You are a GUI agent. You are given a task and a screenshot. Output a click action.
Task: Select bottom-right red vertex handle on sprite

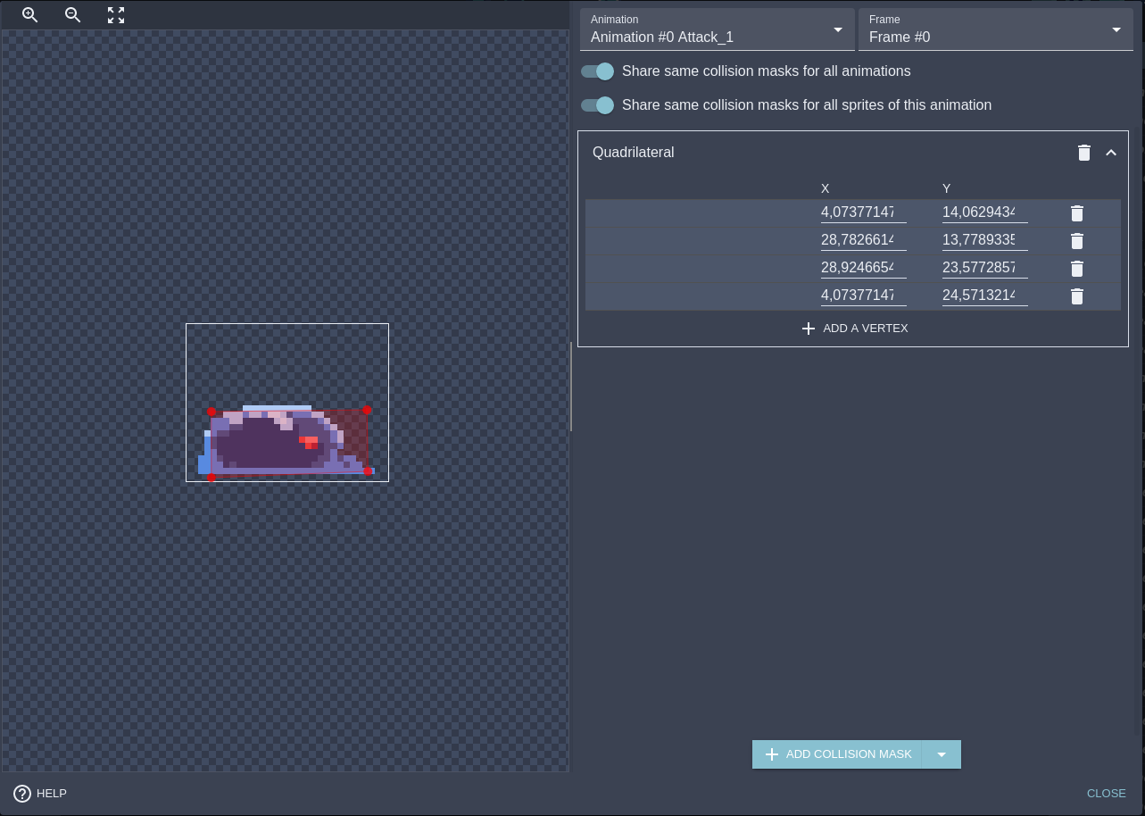[368, 471]
